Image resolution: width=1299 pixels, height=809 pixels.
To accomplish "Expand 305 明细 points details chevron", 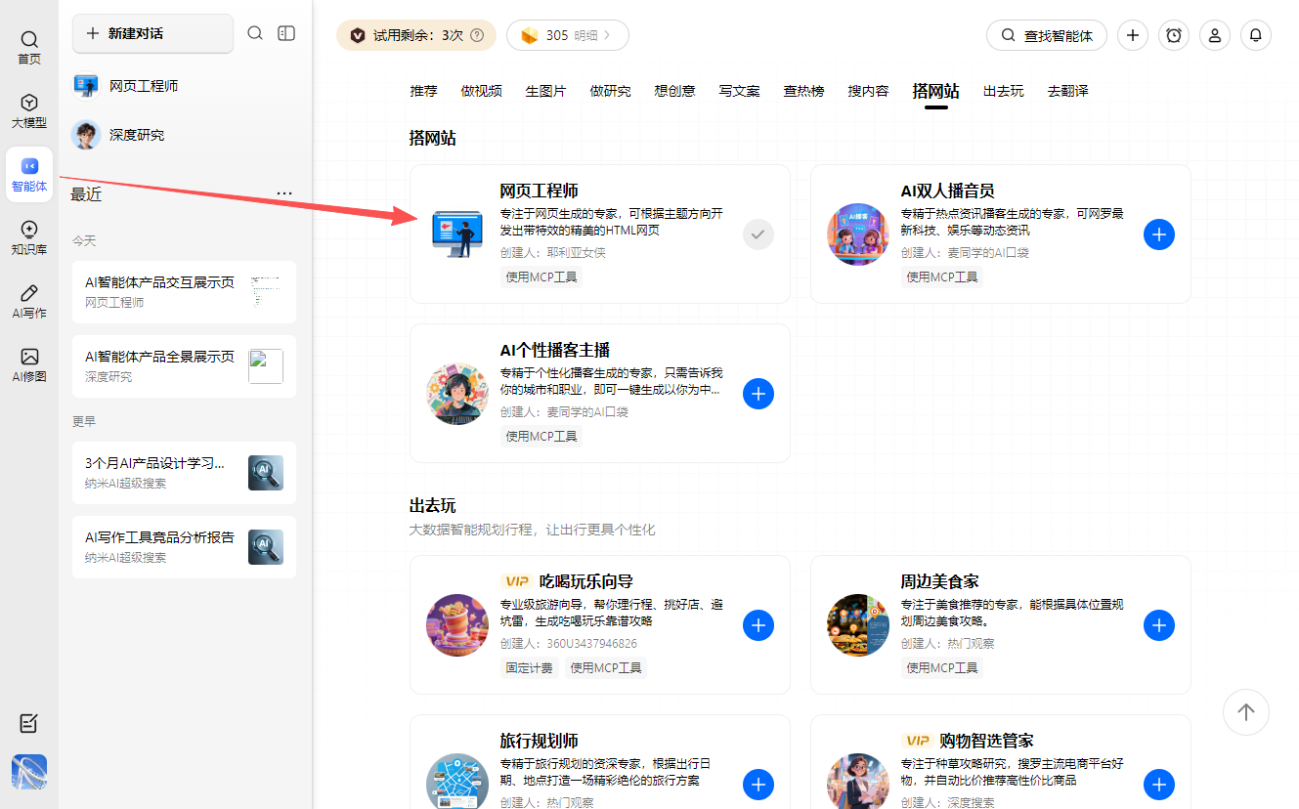I will tap(607, 35).
